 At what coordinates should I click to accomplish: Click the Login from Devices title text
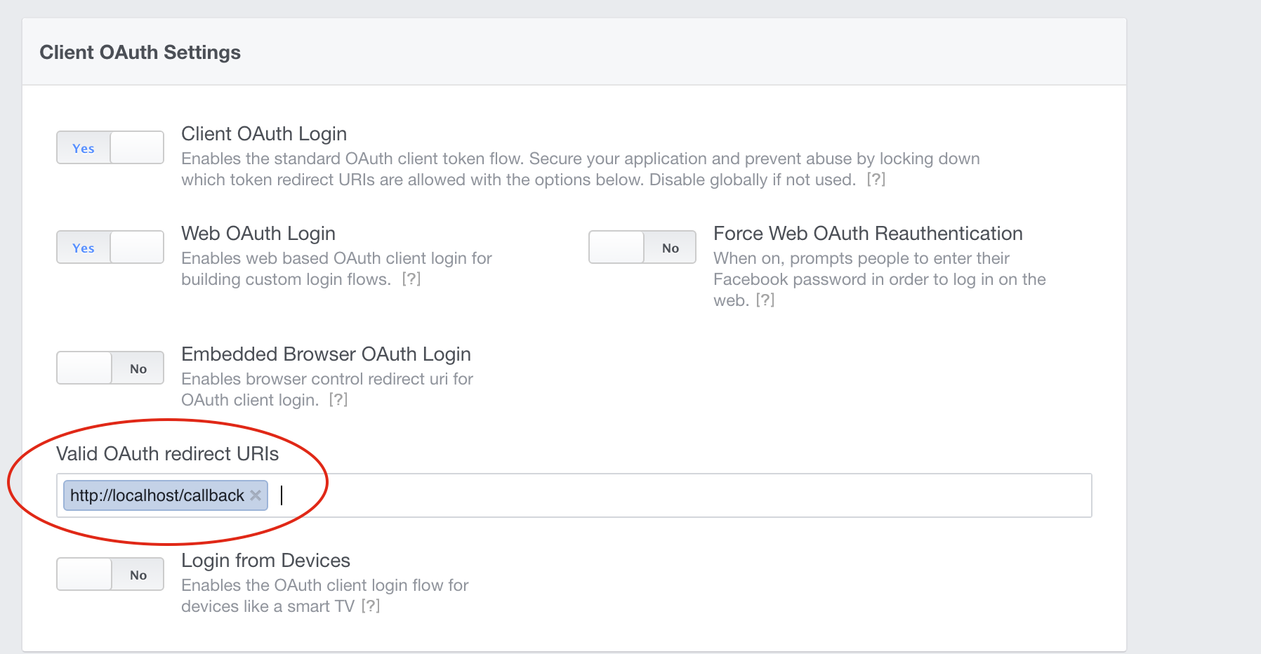[x=265, y=561]
